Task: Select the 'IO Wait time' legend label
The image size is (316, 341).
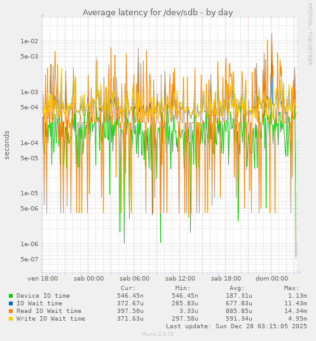Action: (39, 303)
